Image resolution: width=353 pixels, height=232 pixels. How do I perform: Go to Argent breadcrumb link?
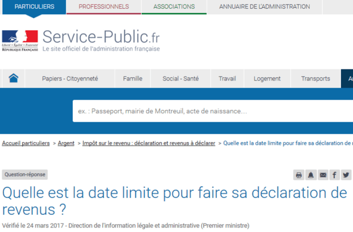click(x=66, y=143)
